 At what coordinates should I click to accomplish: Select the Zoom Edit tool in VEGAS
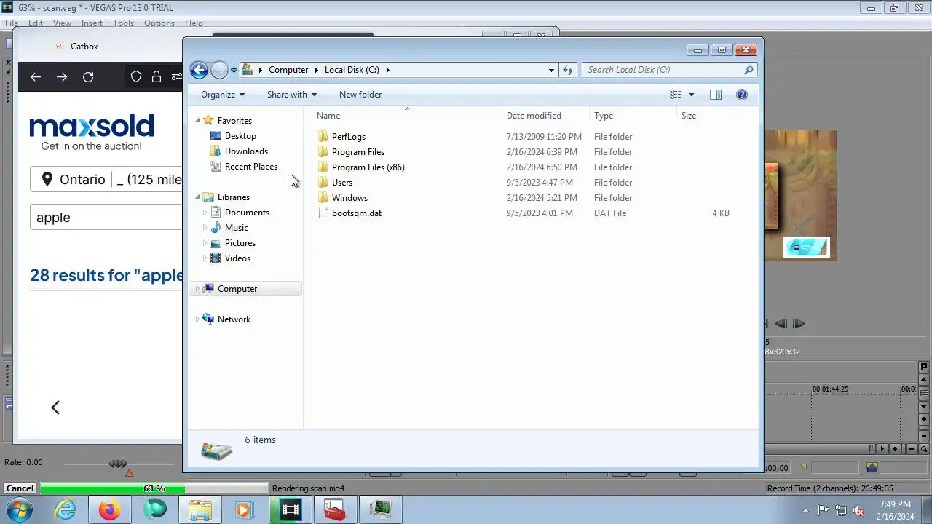(924, 449)
